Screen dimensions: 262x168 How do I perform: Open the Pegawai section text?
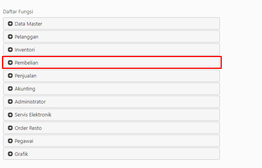tap(24, 141)
